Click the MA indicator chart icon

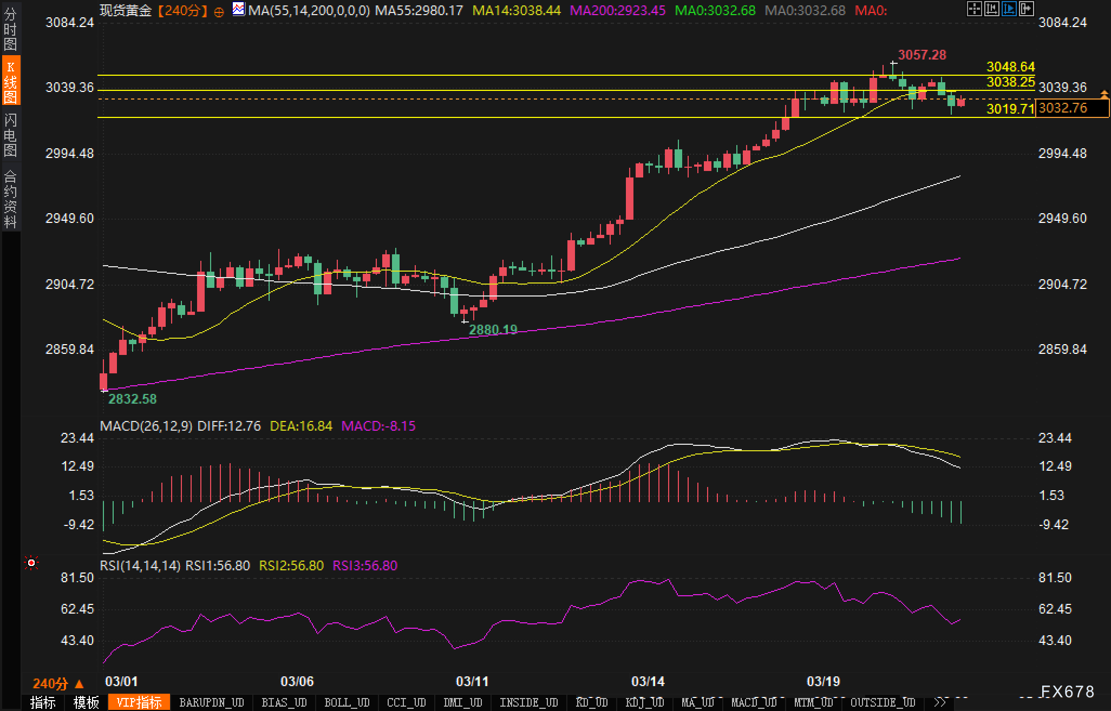coord(238,9)
